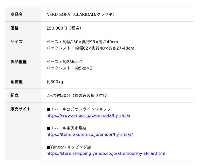The width and height of the screenshot is (203, 168).
Task: Click the 製品重量 row header
Action: tap(19, 62)
